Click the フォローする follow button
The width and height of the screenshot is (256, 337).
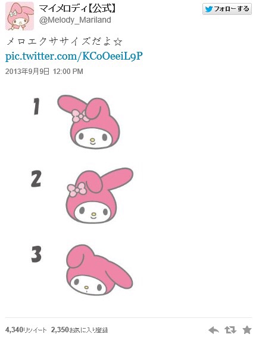(227, 9)
